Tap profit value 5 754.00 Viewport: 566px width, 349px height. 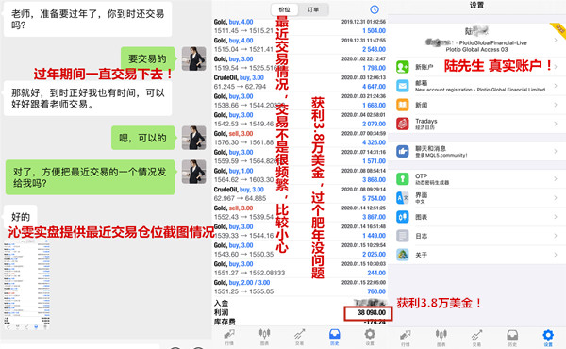[374, 198]
